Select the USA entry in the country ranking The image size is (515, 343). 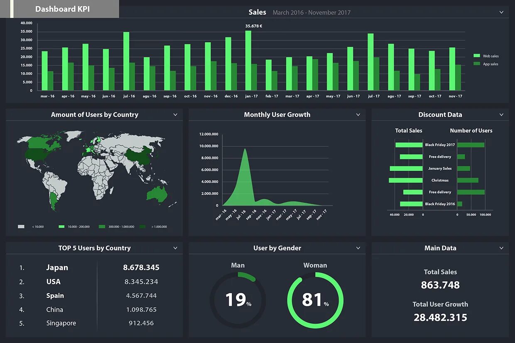click(x=53, y=282)
